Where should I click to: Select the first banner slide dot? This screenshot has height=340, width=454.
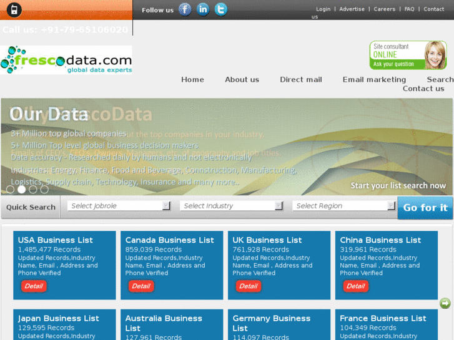pos(10,190)
